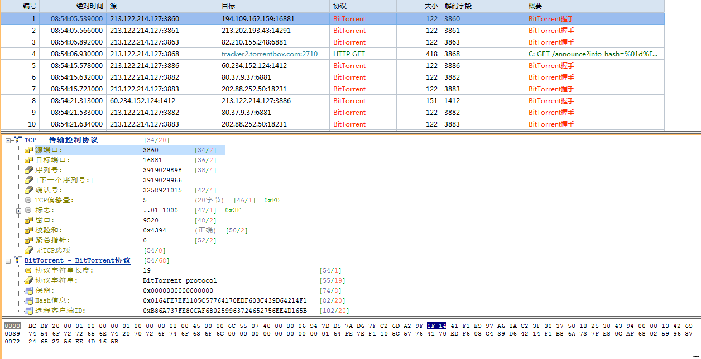Click the icon beside 源端口 field
701x359 pixels.
29,150
